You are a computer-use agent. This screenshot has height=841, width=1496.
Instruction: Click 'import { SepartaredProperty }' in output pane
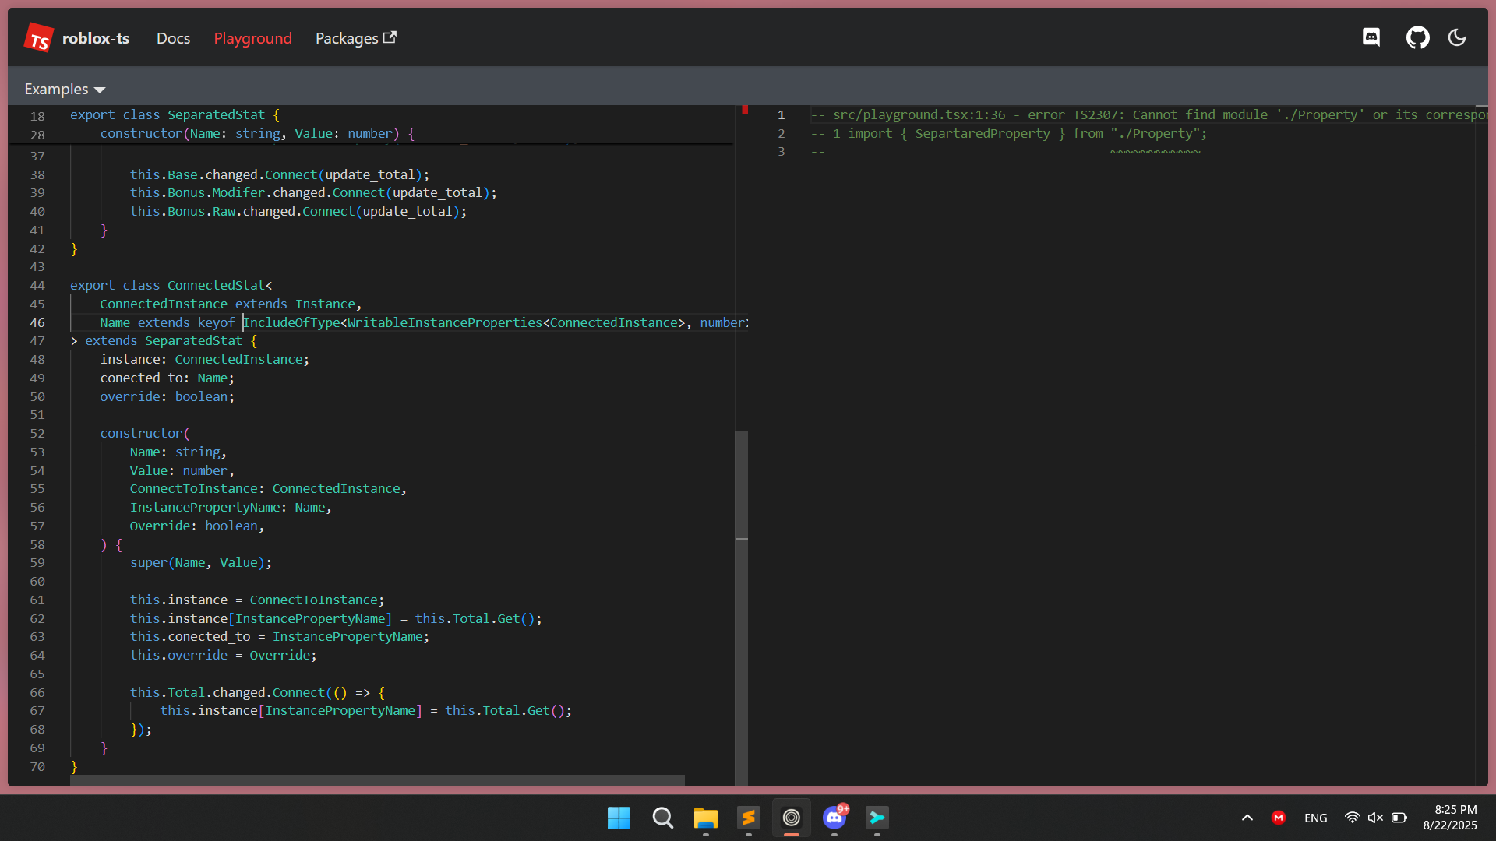pyautogui.click(x=957, y=134)
